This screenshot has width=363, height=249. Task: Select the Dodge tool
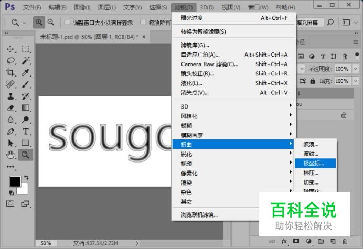(26, 120)
